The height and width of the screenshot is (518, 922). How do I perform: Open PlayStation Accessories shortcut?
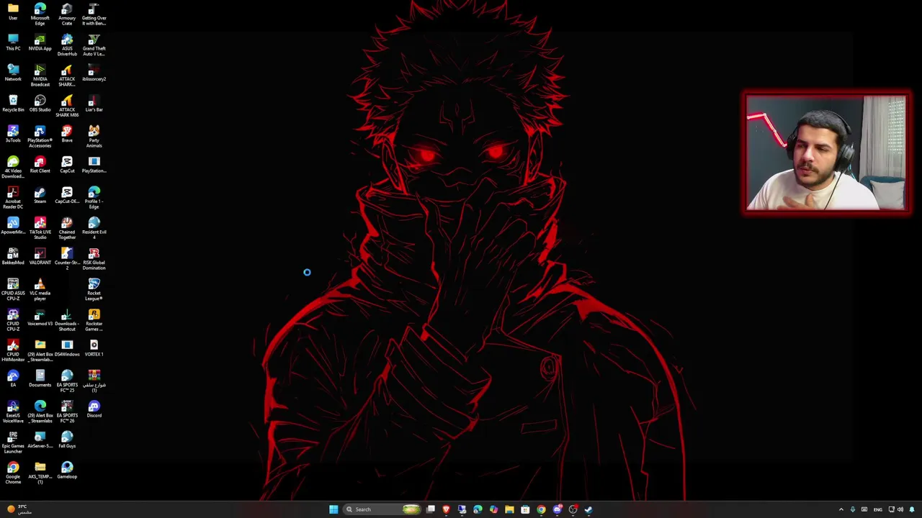pos(40,137)
